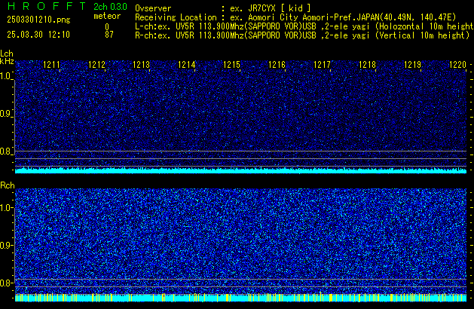Select the 'Receiving Location' line

(295, 17)
